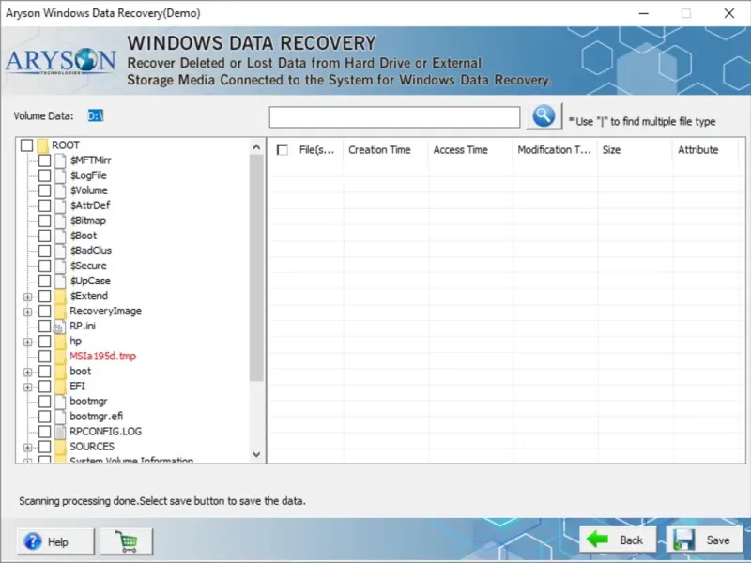Expand the boot folder node

click(28, 373)
